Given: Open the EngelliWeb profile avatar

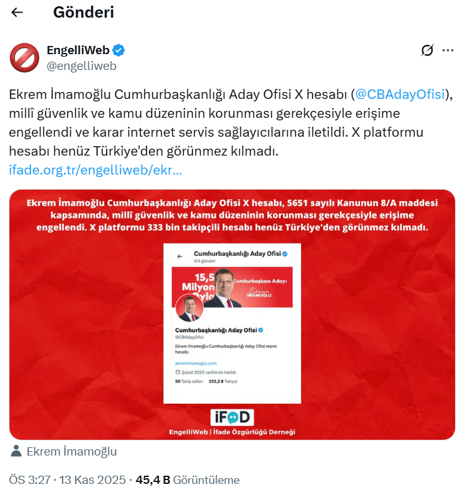Looking at the screenshot, I should point(25,57).
